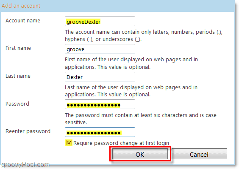Click the 'Require password change at first login' label
The image size is (239, 169).
pos(121,143)
